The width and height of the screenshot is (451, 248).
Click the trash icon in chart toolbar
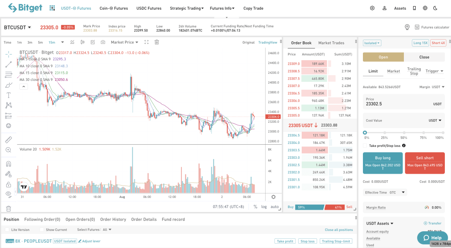pyautogui.click(x=157, y=42)
